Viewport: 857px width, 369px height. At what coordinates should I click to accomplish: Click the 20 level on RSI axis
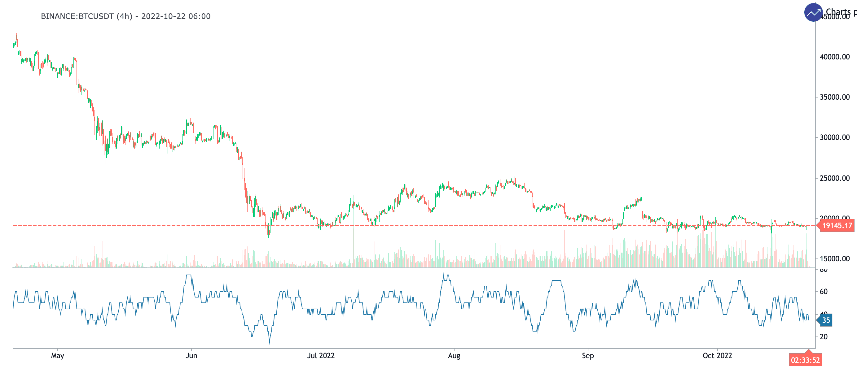pos(824,337)
